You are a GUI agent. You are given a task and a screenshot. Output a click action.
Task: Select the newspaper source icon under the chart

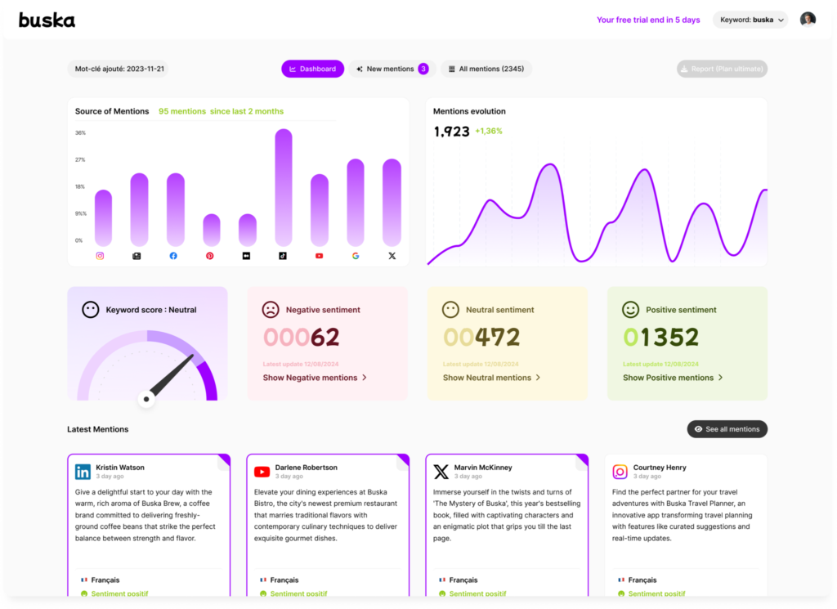[x=137, y=256]
